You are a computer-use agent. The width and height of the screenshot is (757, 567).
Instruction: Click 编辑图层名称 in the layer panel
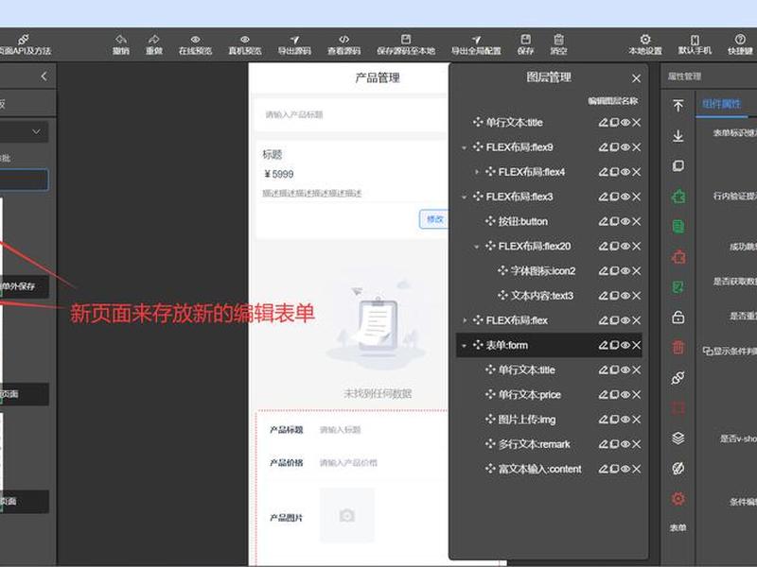[x=612, y=101]
